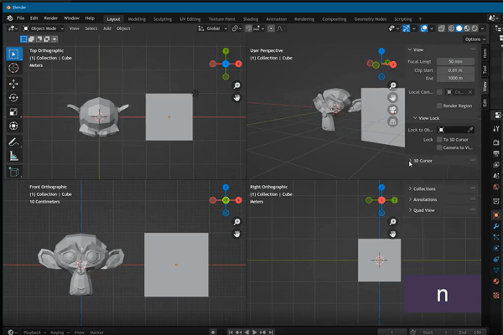Switch to the Modeling workspace tab
Screen dimensions: 503x335
[x=137, y=19]
